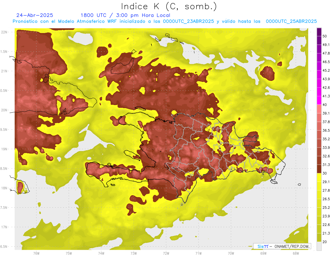Viewport: 332px width, 257px height.
Task: Pick the magenta swatch between 40 and 41.3
Action: [x=319, y=100]
